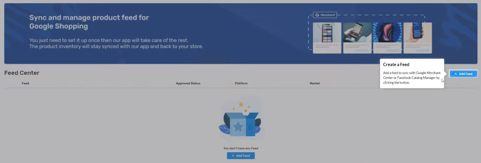This screenshot has height=163, width=481.
Task: Click the Create a Feed tooltip title
Action: point(396,65)
